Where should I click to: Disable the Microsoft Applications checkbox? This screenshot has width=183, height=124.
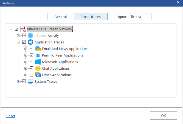pyautogui.click(x=31, y=62)
